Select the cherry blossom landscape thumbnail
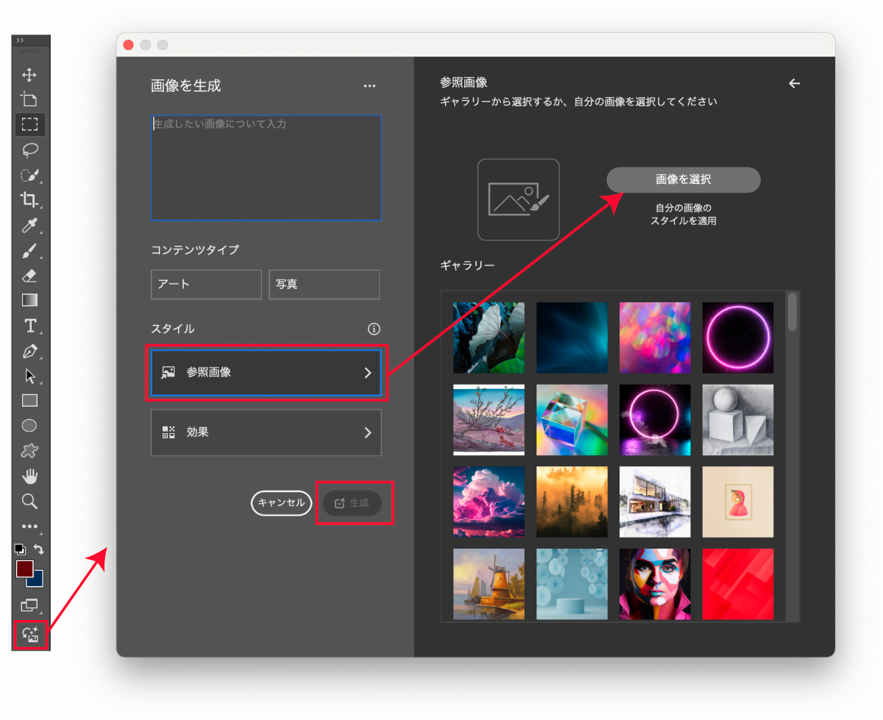The width and height of the screenshot is (883, 720). tap(489, 420)
